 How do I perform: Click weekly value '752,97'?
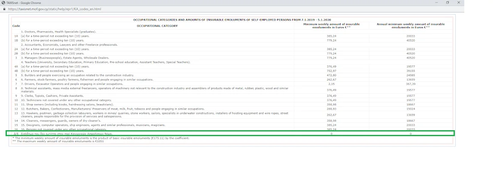[x=332, y=71]
